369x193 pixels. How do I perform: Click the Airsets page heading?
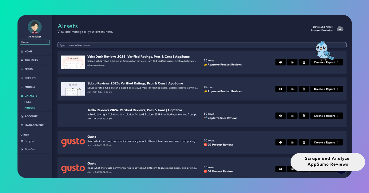click(68, 26)
